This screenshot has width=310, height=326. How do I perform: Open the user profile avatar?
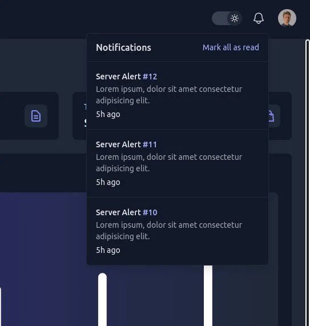[x=287, y=18]
